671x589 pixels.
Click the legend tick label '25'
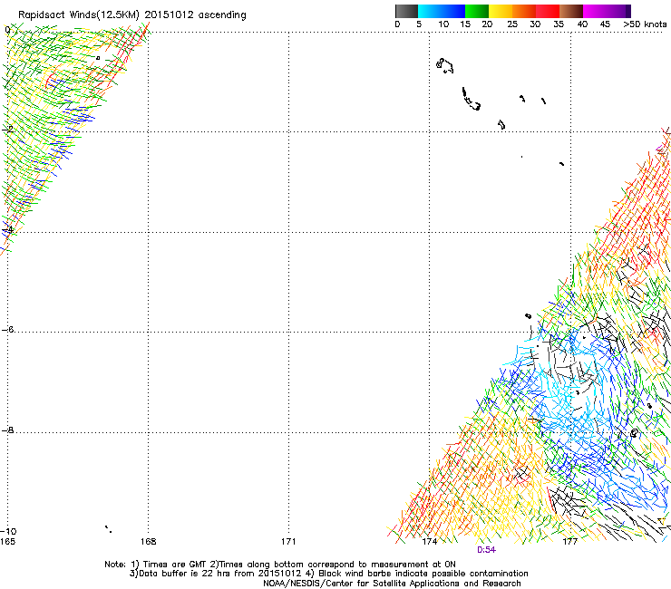tap(512, 24)
